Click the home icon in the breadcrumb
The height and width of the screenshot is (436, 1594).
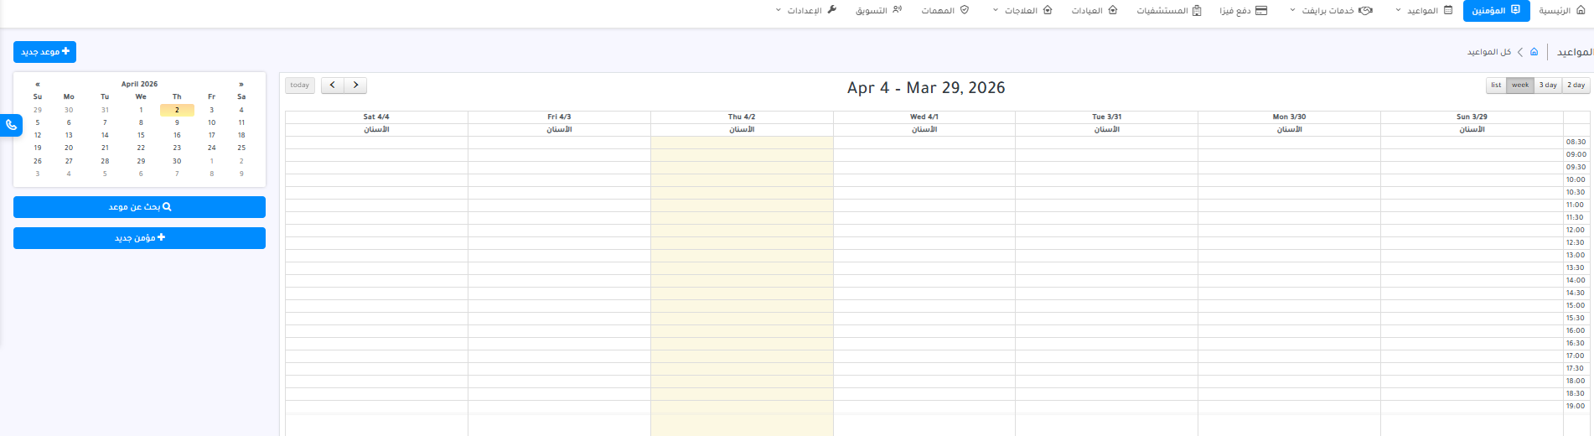[1534, 52]
